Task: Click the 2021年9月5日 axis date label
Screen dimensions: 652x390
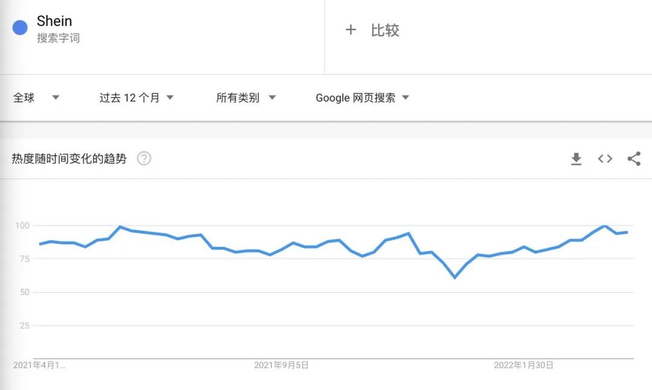Action: click(x=281, y=365)
